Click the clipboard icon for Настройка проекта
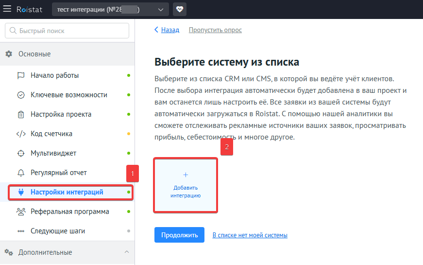423x265 pixels. [21, 114]
